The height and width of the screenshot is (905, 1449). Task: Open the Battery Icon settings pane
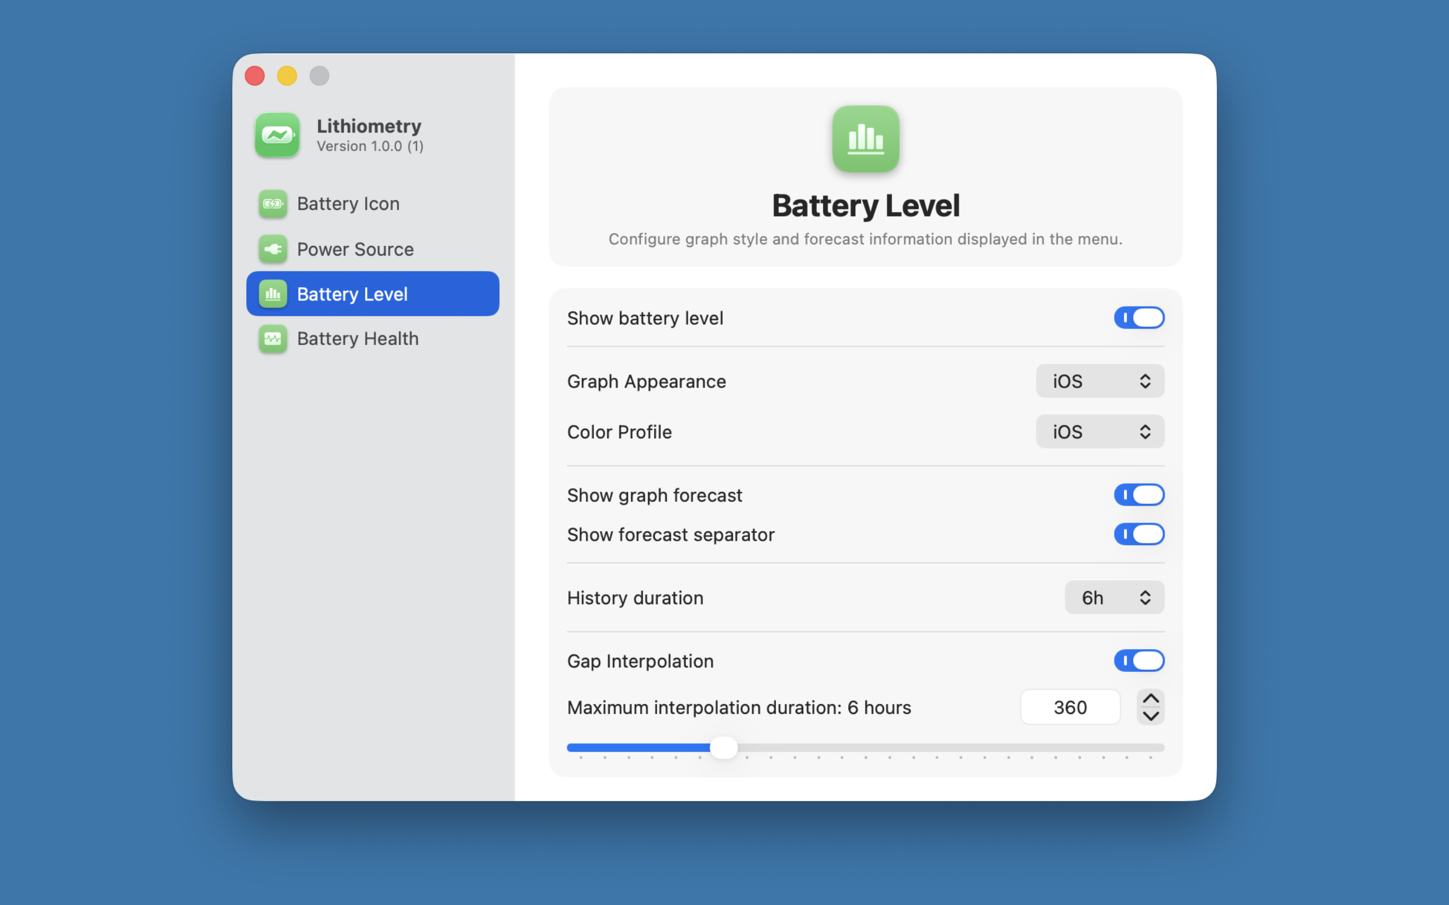372,204
